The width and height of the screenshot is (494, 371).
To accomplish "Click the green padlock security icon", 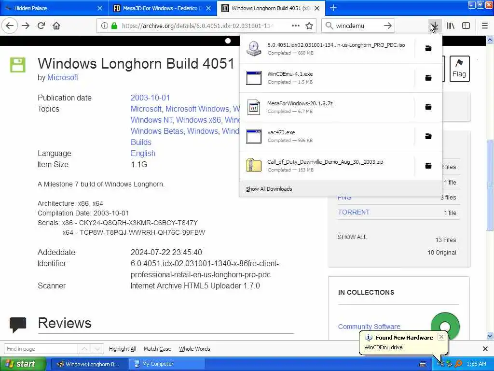I will pos(114,26).
